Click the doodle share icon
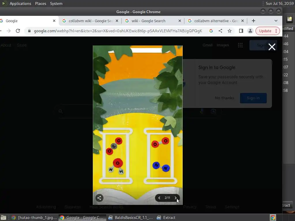 99,198
